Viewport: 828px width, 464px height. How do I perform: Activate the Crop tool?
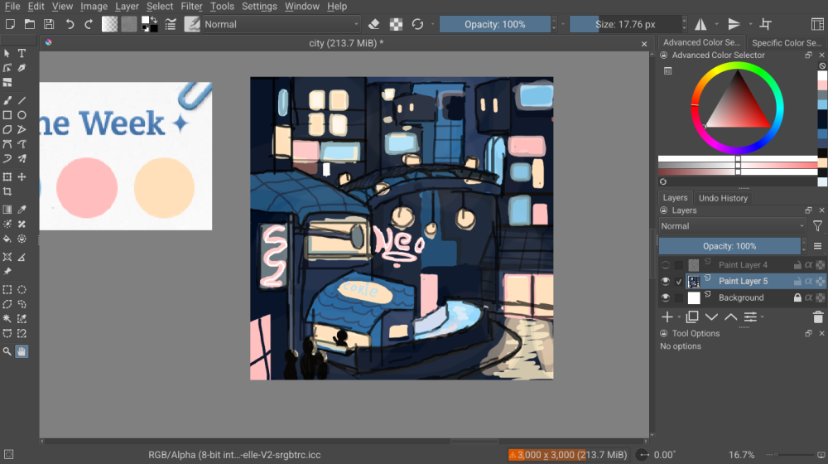pos(7,191)
